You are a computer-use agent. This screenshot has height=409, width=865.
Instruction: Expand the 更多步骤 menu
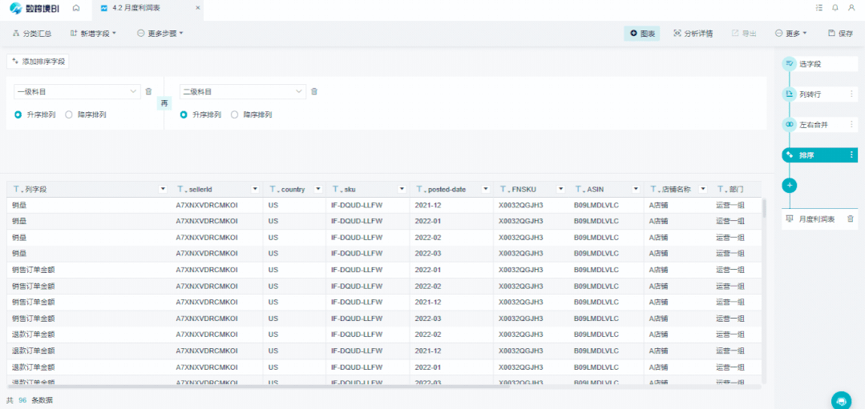coord(160,34)
